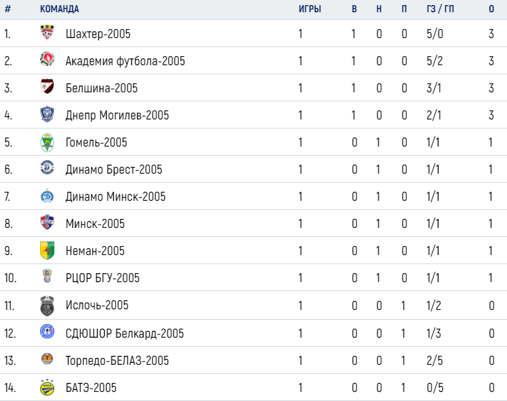Click the Гомель-2005 green emblem
This screenshot has width=507, height=401.
pos(47,142)
